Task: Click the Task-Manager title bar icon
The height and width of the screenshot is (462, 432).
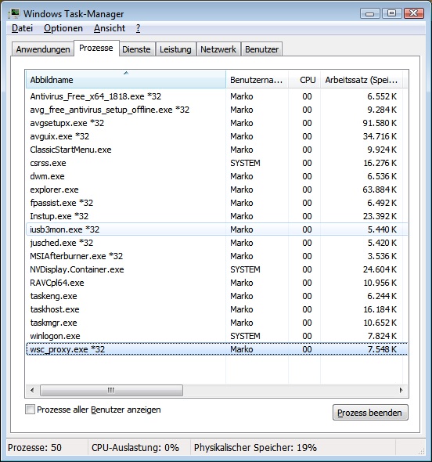Action: 14,13
